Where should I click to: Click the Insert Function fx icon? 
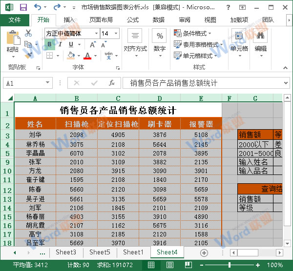[x=112, y=83]
